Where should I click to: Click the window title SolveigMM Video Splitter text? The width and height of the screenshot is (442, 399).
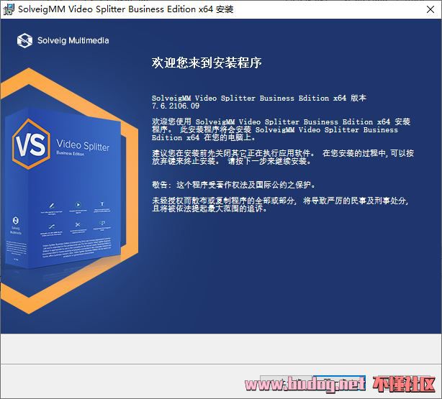(x=126, y=9)
